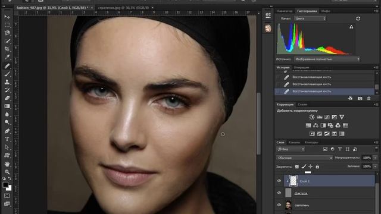The width and height of the screenshot is (381, 214).
Task: Open the История panel flyout menu
Action: (376, 67)
